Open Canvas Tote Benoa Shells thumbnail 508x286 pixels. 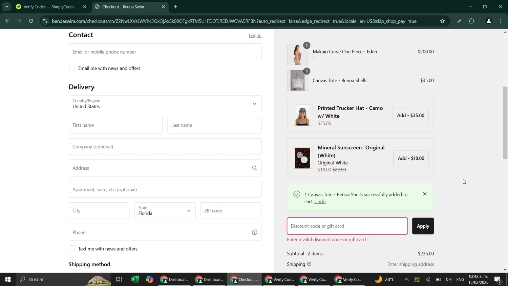click(297, 80)
